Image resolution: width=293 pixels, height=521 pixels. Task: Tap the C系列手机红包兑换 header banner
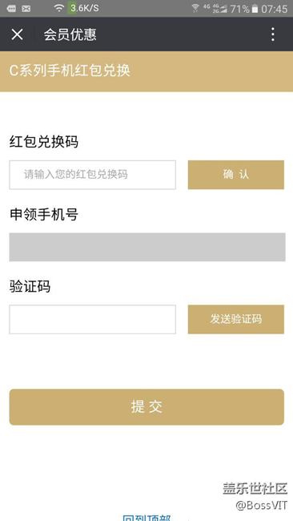coord(146,71)
